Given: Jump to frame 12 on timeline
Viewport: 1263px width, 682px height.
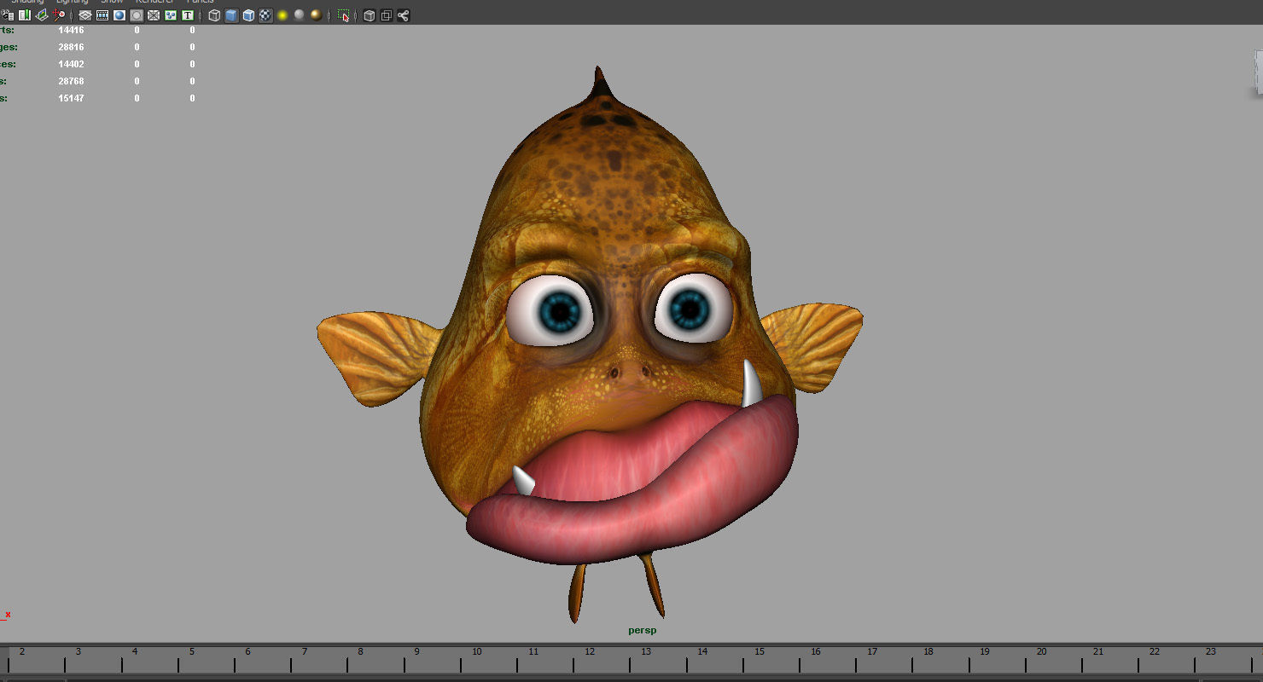Looking at the screenshot, I should [x=590, y=652].
